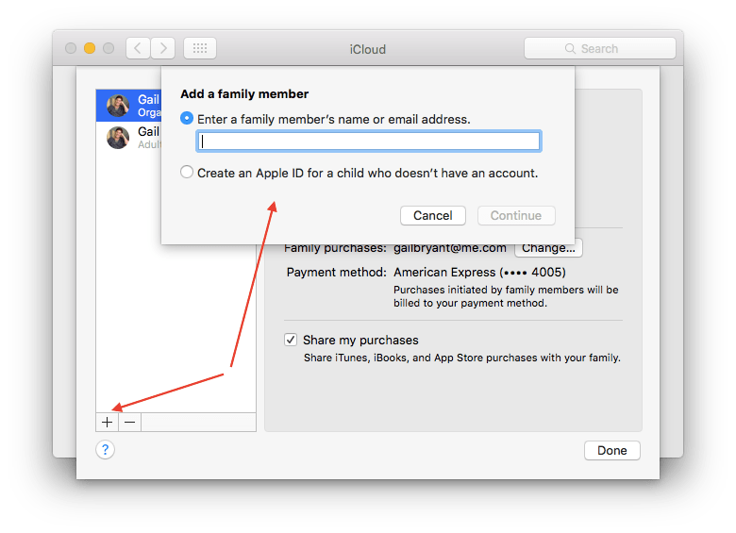The width and height of the screenshot is (736, 533).
Task: Remove family member with minus button
Action: click(129, 423)
